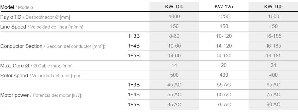This screenshot has height=112, width=298.
Task: Select KW-100 conductor section 8-60 cell
Action: click(x=174, y=36)
